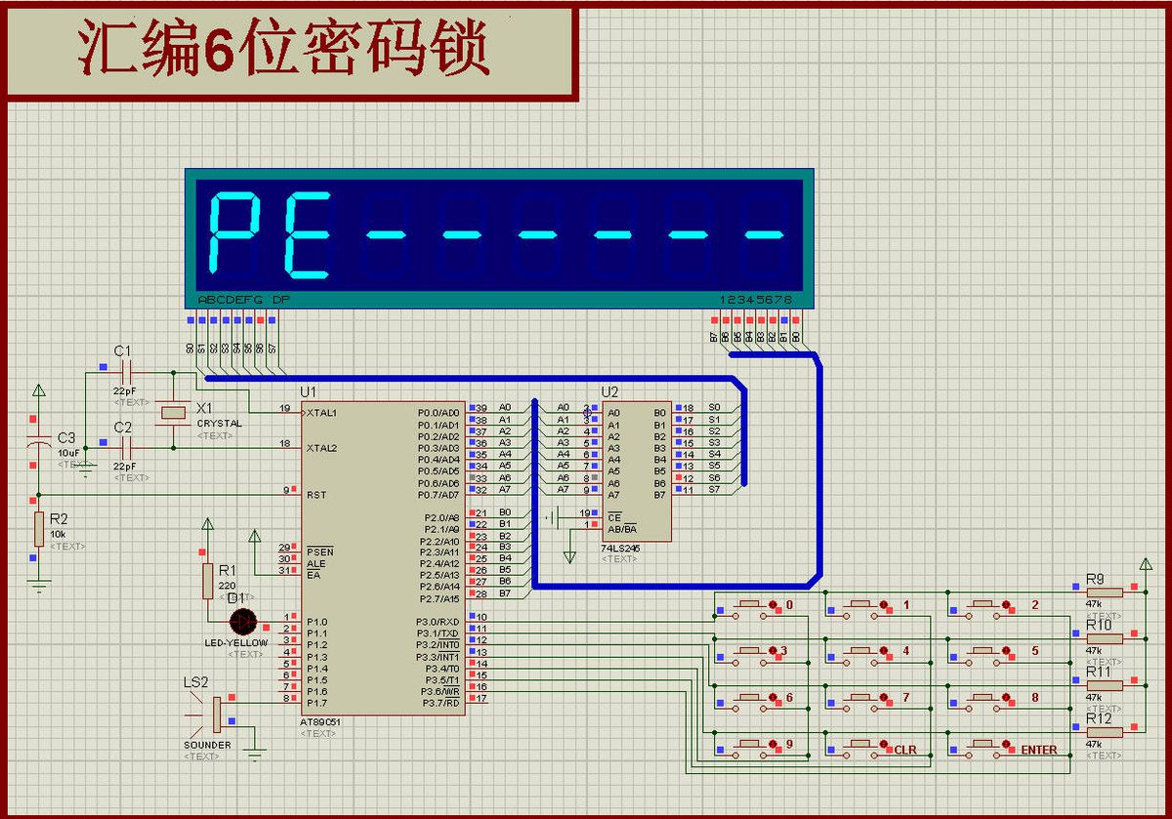Click the RST pin label on U1
The image size is (1172, 819).
(x=315, y=495)
